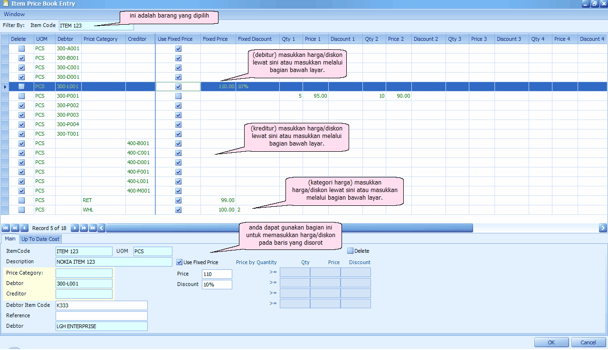Select the RET price category cell
This screenshot has width=608, height=350.
(x=104, y=200)
